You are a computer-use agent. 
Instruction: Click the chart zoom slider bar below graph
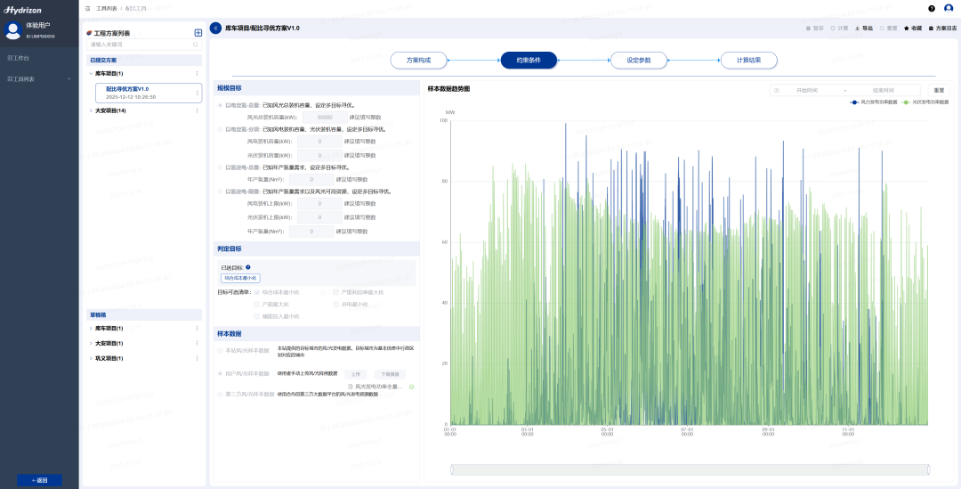[690, 469]
